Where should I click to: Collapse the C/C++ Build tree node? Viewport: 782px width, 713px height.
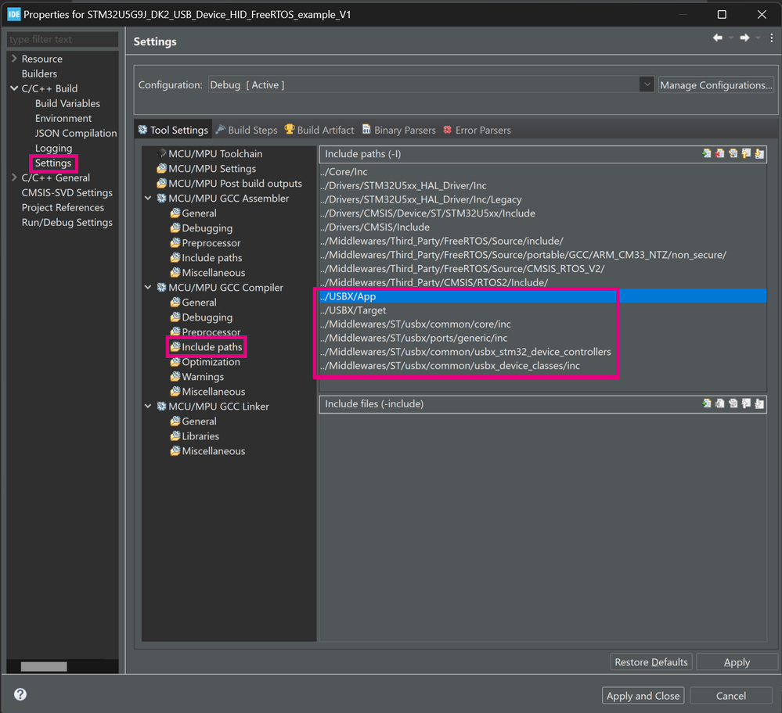[x=14, y=88]
